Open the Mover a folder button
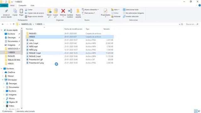 tap(49, 13)
